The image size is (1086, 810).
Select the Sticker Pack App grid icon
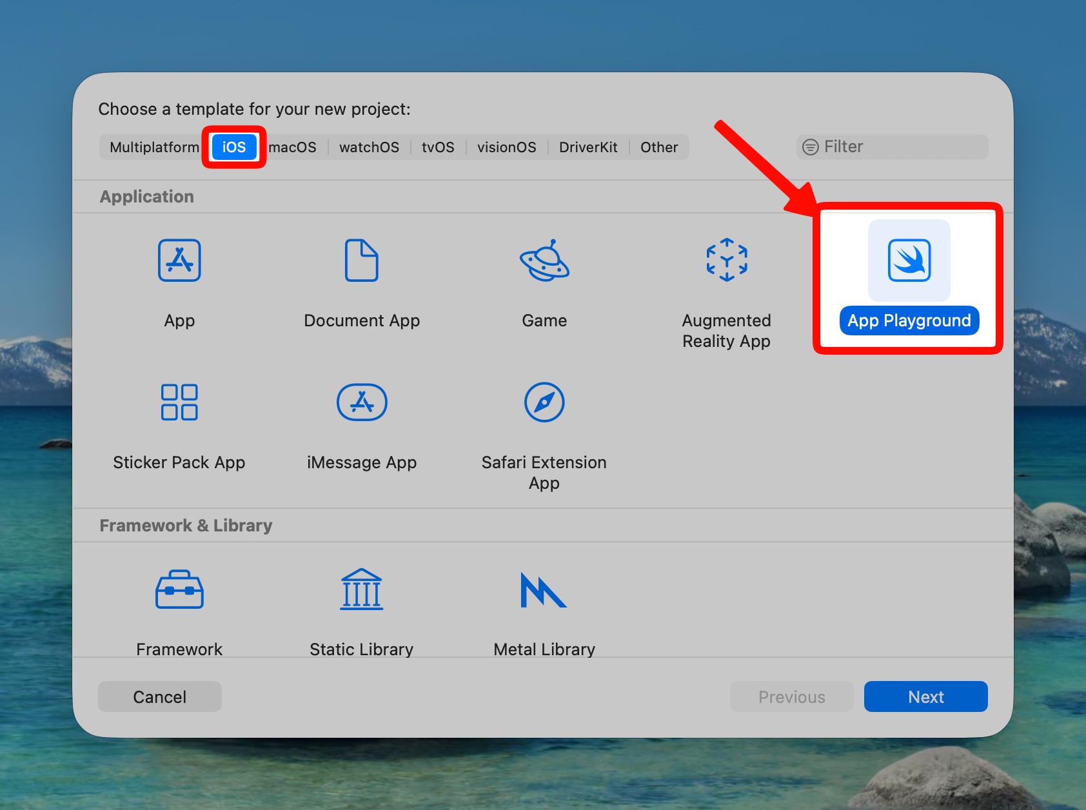coord(179,402)
